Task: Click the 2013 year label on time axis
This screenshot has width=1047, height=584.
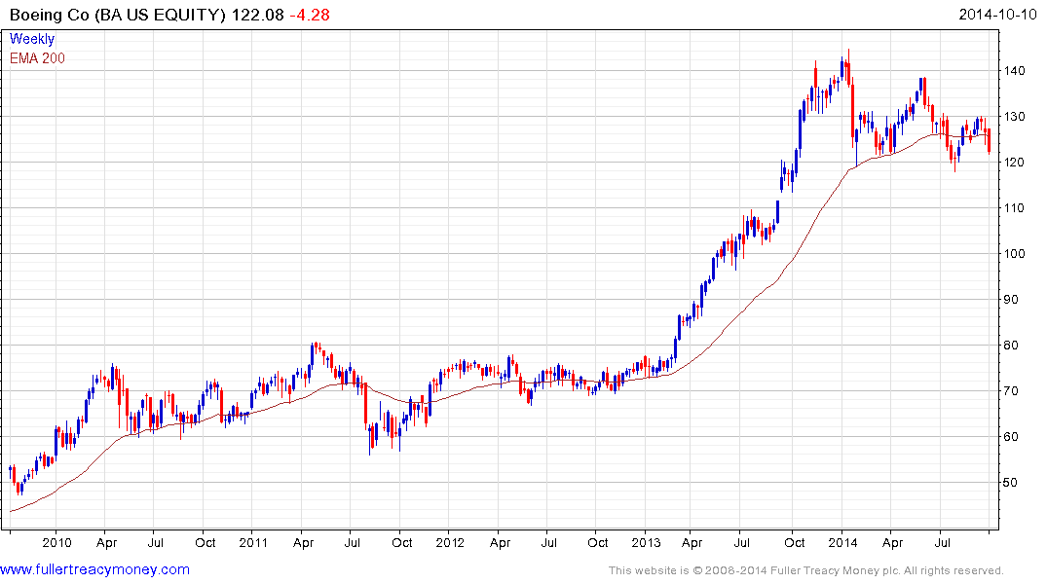Action: tap(646, 542)
